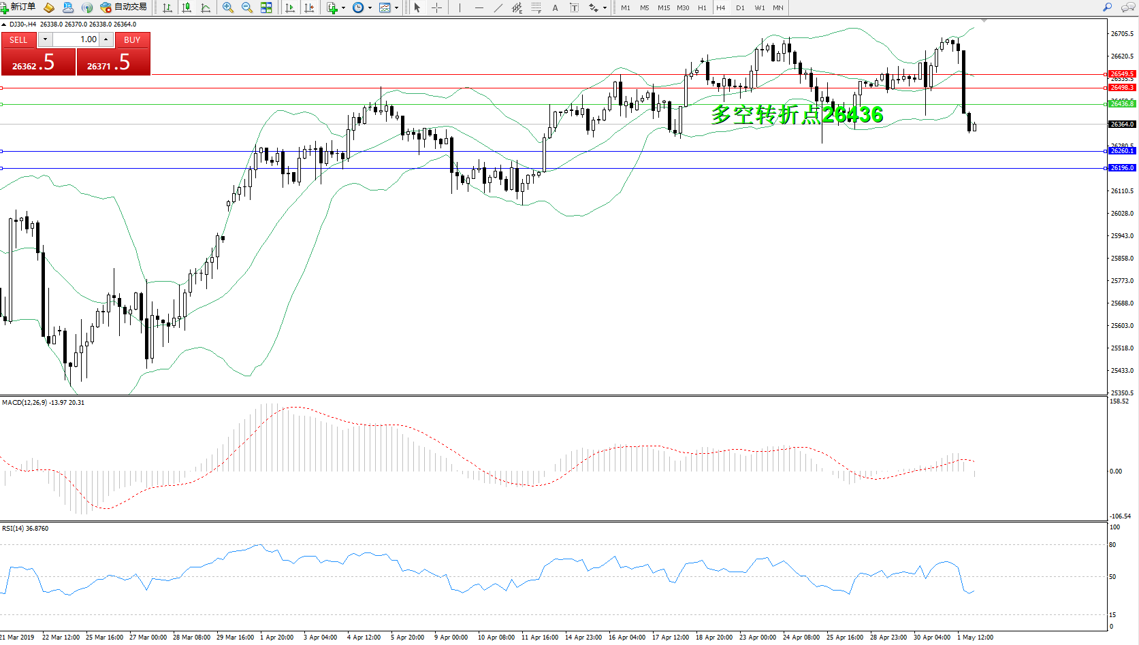Switch to the D1 timeframe
Image resolution: width=1139 pixels, height=645 pixels.
740,8
